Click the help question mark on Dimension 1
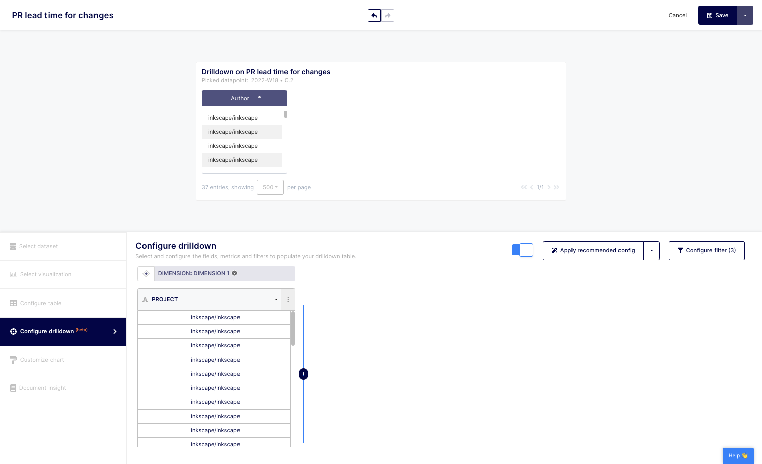Viewport: 762px width, 464px height. coord(234,273)
